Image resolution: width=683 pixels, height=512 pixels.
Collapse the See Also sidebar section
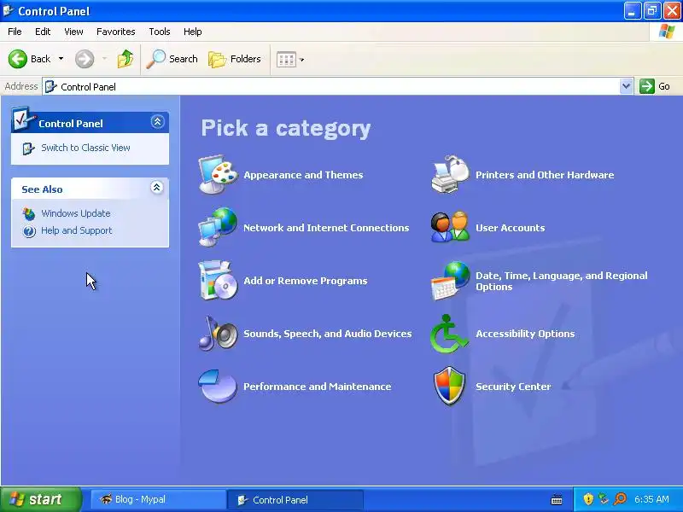tap(157, 187)
